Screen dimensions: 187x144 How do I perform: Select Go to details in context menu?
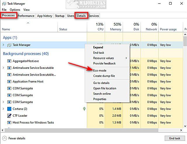click(x=101, y=83)
